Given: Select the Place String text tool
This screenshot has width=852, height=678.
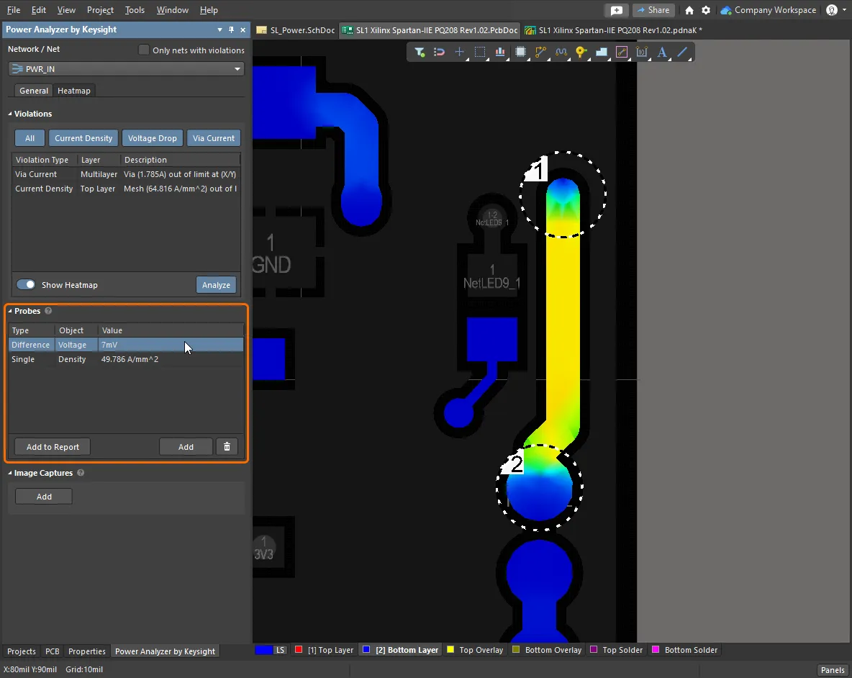Looking at the screenshot, I should point(662,52).
